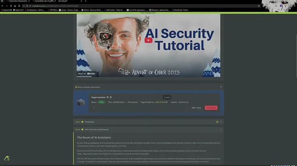Reload the current page
The height and width of the screenshot is (166, 297).
pos(11,6)
